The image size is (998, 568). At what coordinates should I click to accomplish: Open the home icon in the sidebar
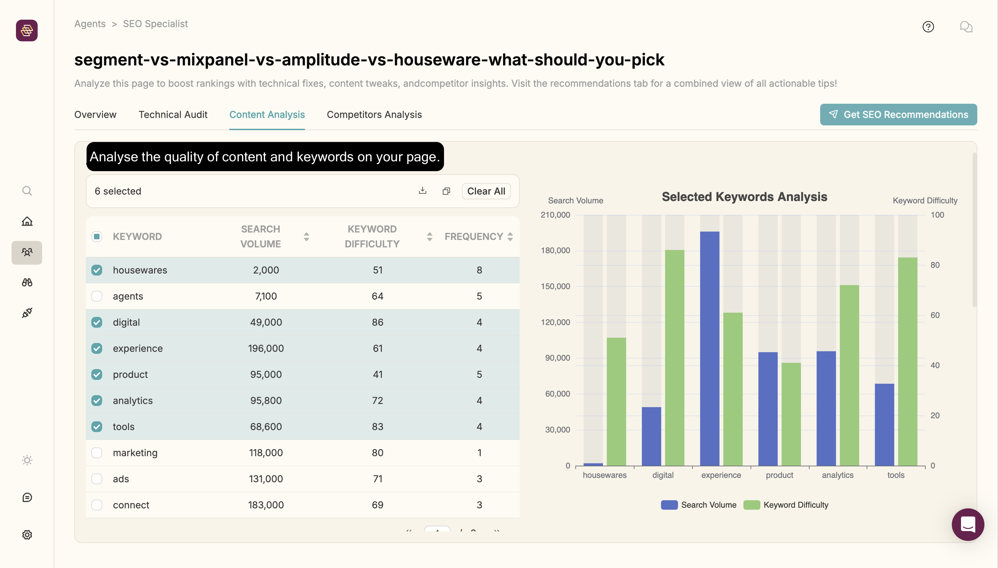coord(27,221)
